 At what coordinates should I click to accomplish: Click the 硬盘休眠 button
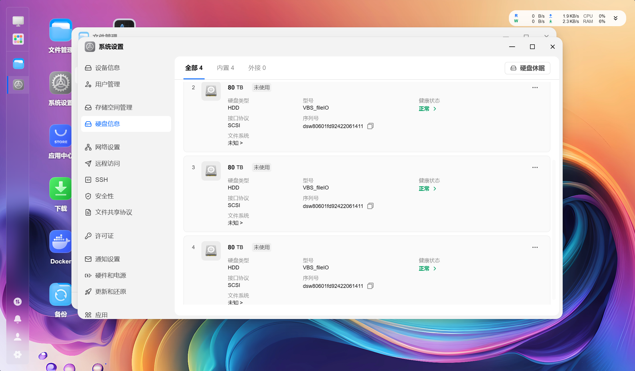click(527, 68)
